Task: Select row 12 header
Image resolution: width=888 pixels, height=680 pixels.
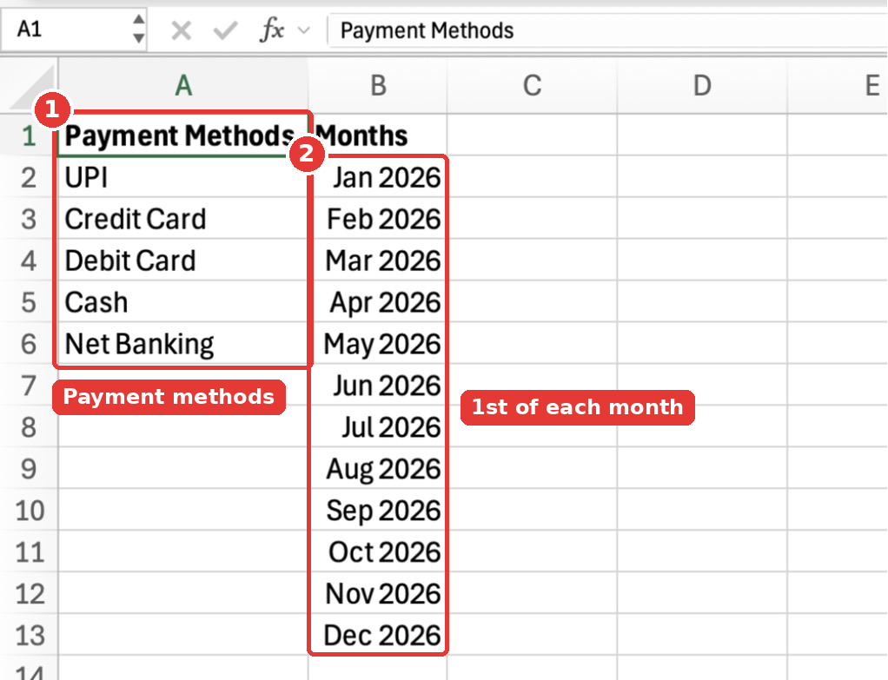Action: 29,593
